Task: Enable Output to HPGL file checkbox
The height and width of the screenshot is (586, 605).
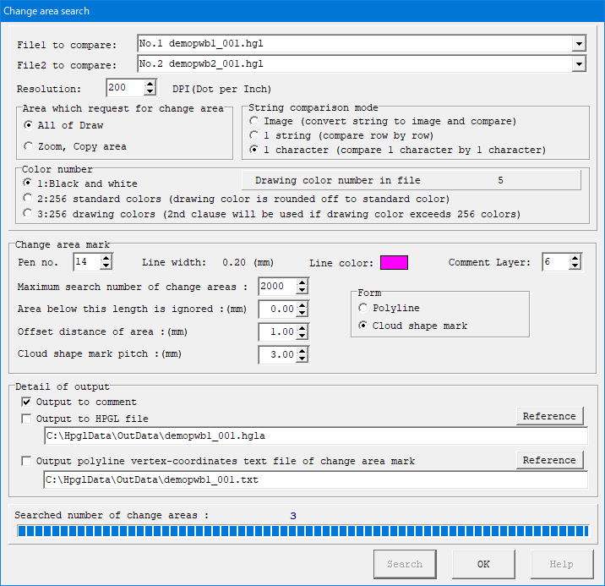Action: [26, 419]
